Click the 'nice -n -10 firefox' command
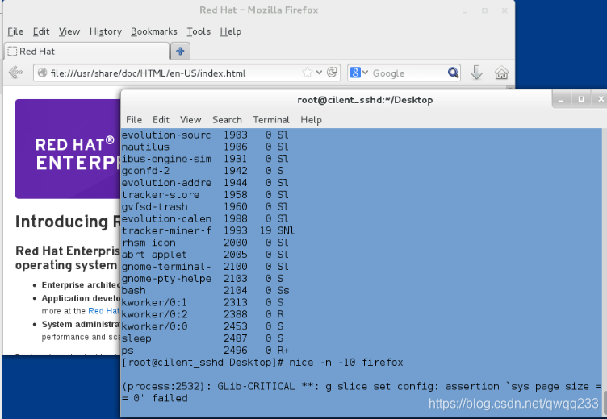Viewport: 607px width, 419px height. click(x=345, y=363)
